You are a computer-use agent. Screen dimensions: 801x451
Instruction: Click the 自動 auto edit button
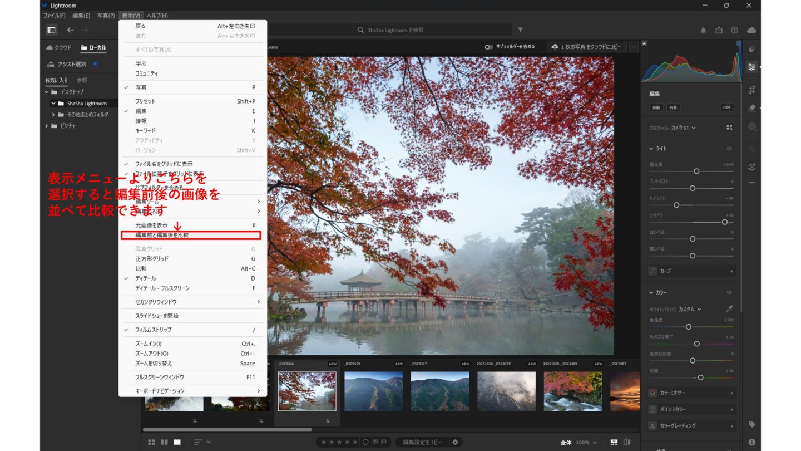point(656,107)
